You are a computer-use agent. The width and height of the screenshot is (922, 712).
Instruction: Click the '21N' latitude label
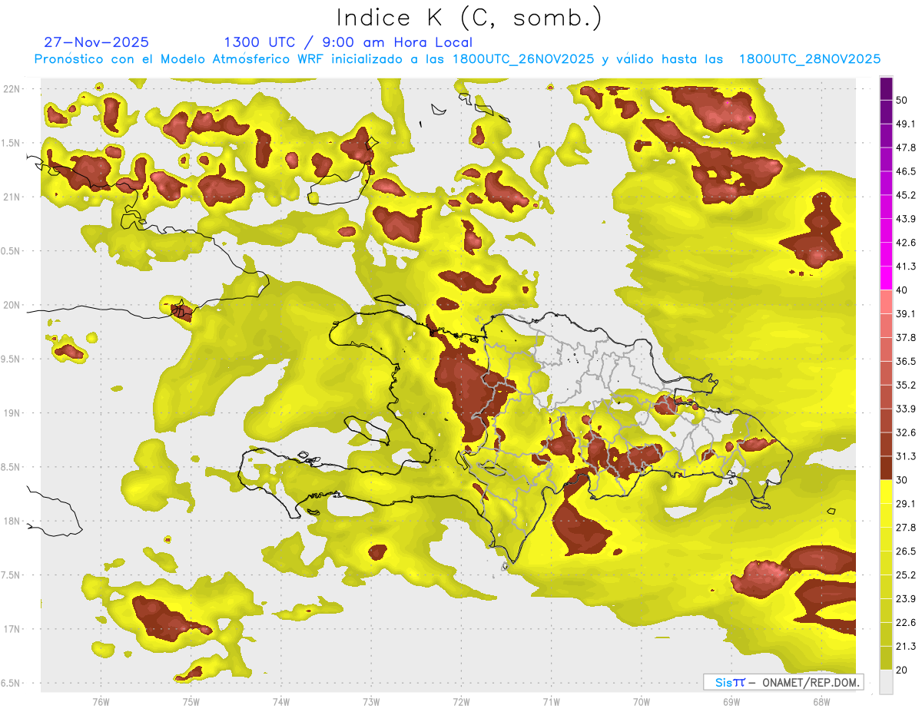tap(12, 197)
